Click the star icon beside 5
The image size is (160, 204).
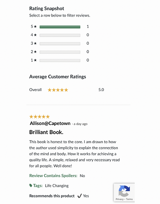coord(35,26)
